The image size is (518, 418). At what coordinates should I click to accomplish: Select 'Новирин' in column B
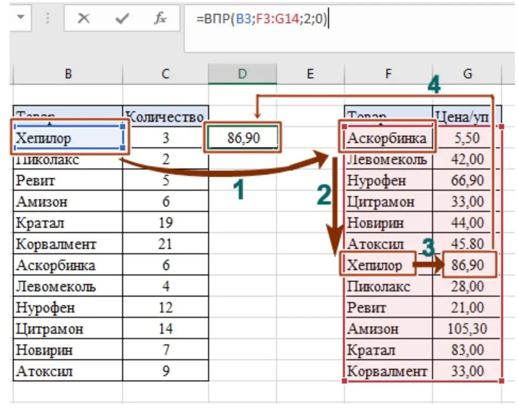[x=68, y=350]
